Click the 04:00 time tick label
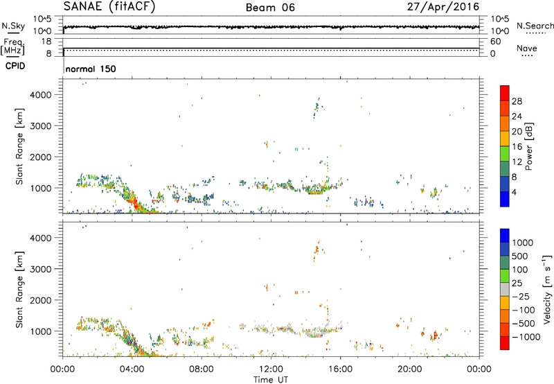The width and height of the screenshot is (554, 384). (x=132, y=369)
